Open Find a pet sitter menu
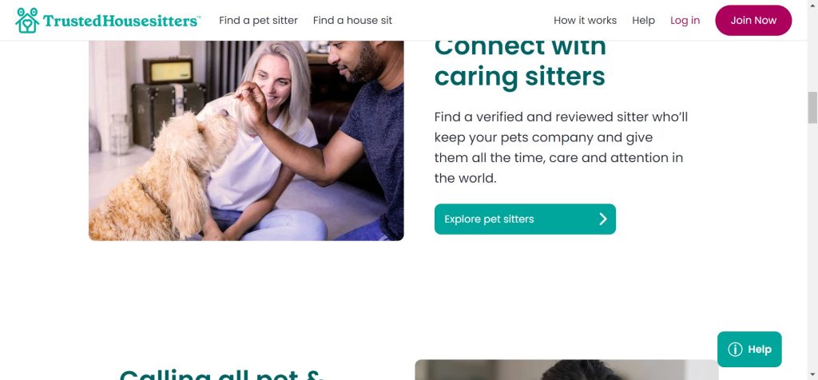818x380 pixels. (258, 20)
